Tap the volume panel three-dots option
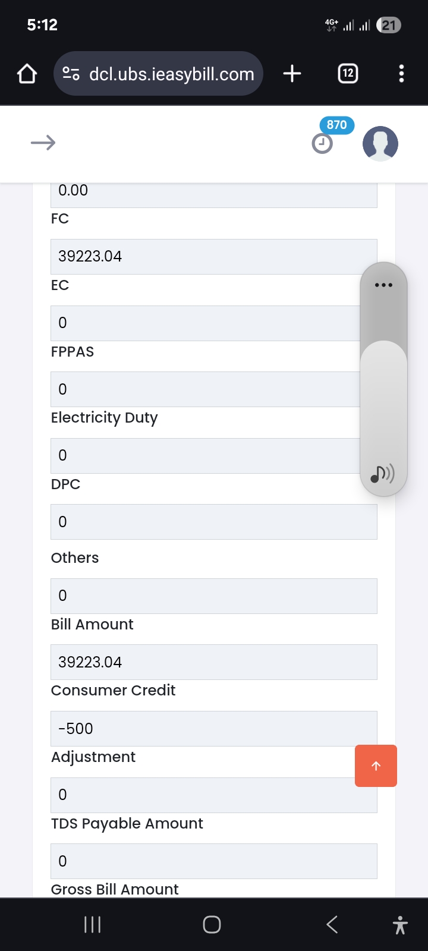Image resolution: width=428 pixels, height=951 pixels. tap(383, 285)
